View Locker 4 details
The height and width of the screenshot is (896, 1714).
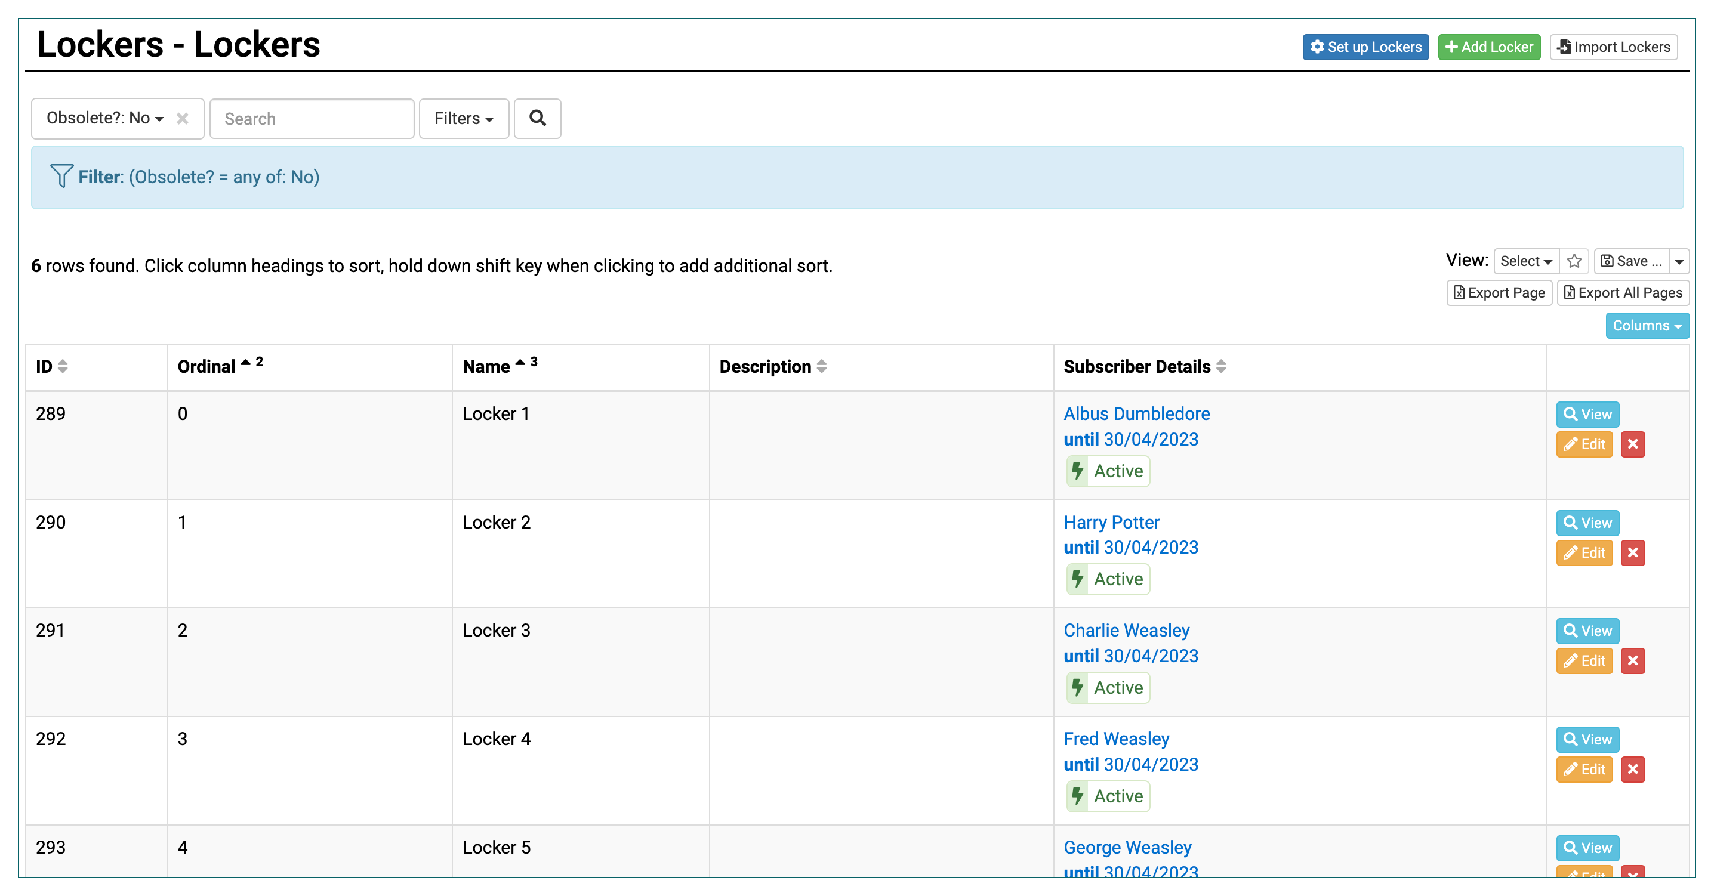coord(1587,740)
